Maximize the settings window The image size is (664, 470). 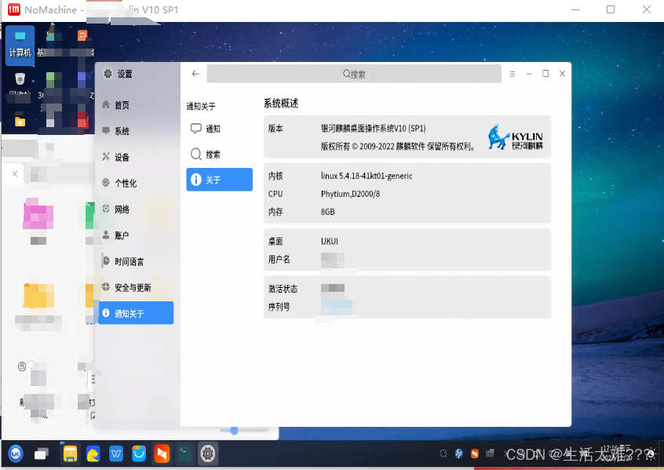tap(545, 74)
